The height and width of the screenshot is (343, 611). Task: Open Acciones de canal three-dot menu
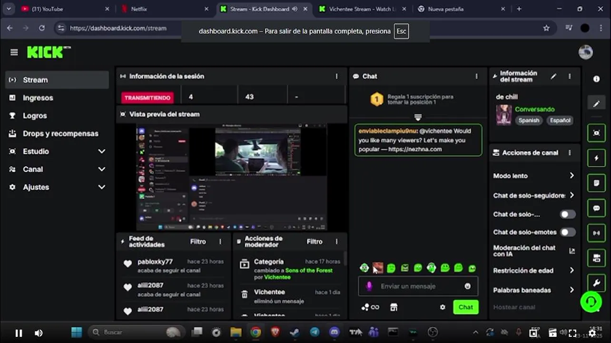click(570, 153)
